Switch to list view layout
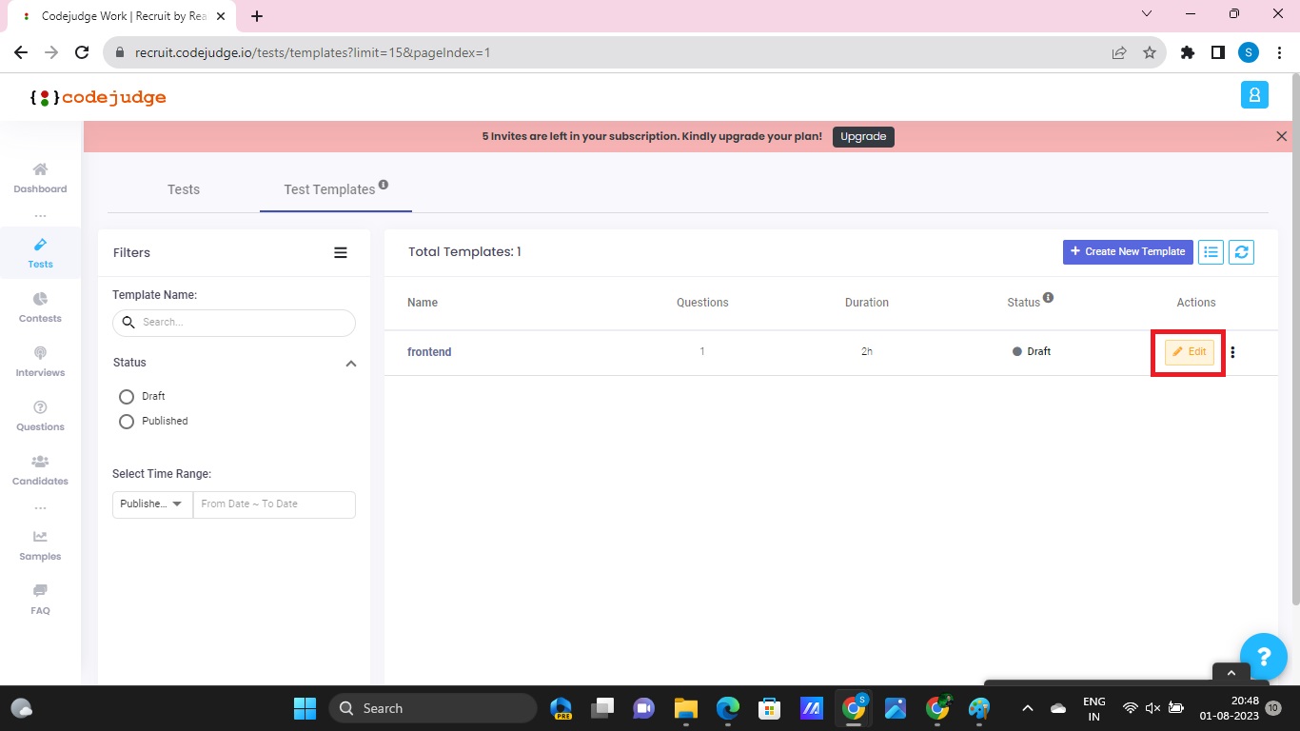The image size is (1300, 731). click(x=1211, y=251)
